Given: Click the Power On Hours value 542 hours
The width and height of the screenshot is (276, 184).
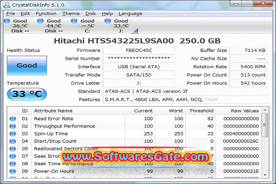Looking at the screenshot, I should click(248, 83).
